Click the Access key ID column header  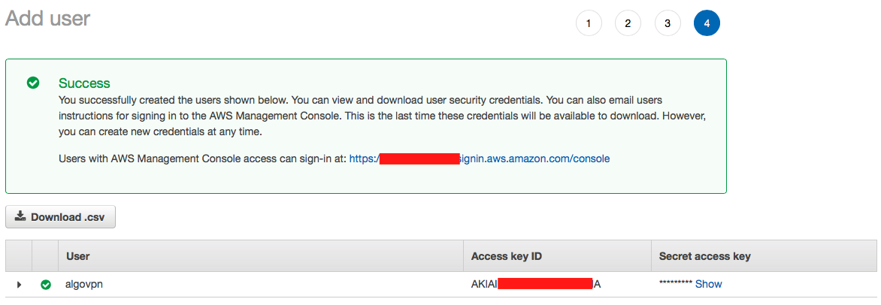[x=506, y=256]
